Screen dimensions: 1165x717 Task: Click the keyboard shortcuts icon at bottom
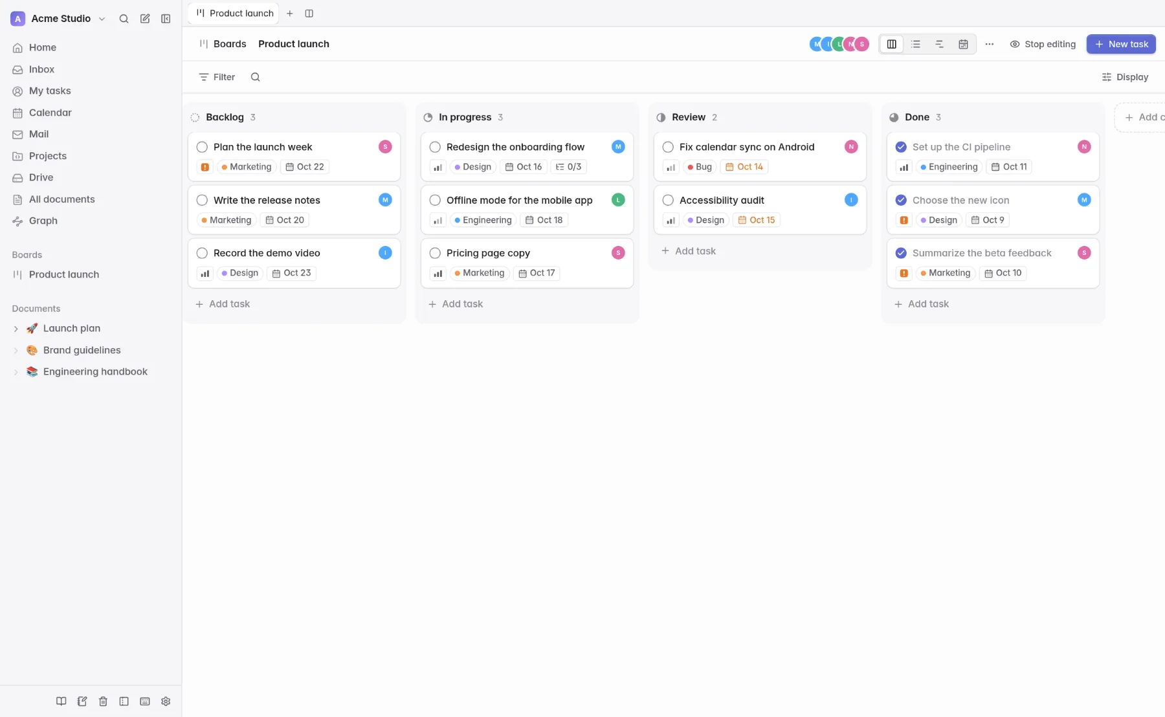click(x=145, y=701)
